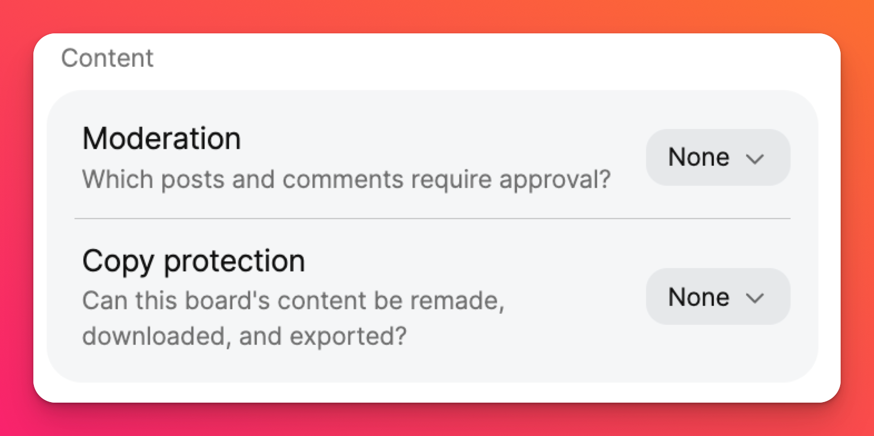Click the divider line between the two settings

click(x=432, y=219)
